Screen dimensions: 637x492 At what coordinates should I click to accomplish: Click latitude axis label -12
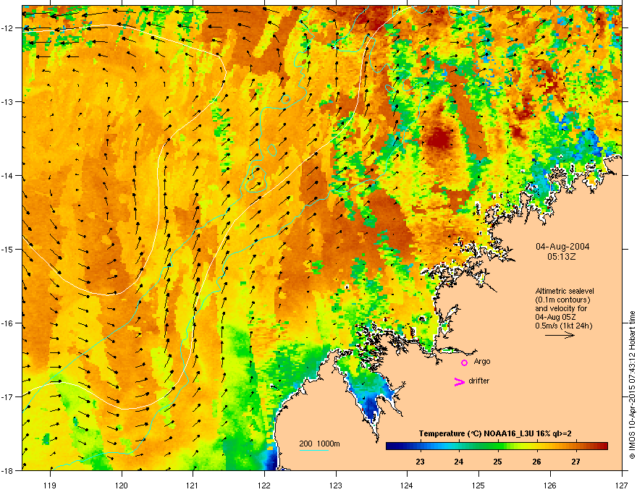[7, 28]
